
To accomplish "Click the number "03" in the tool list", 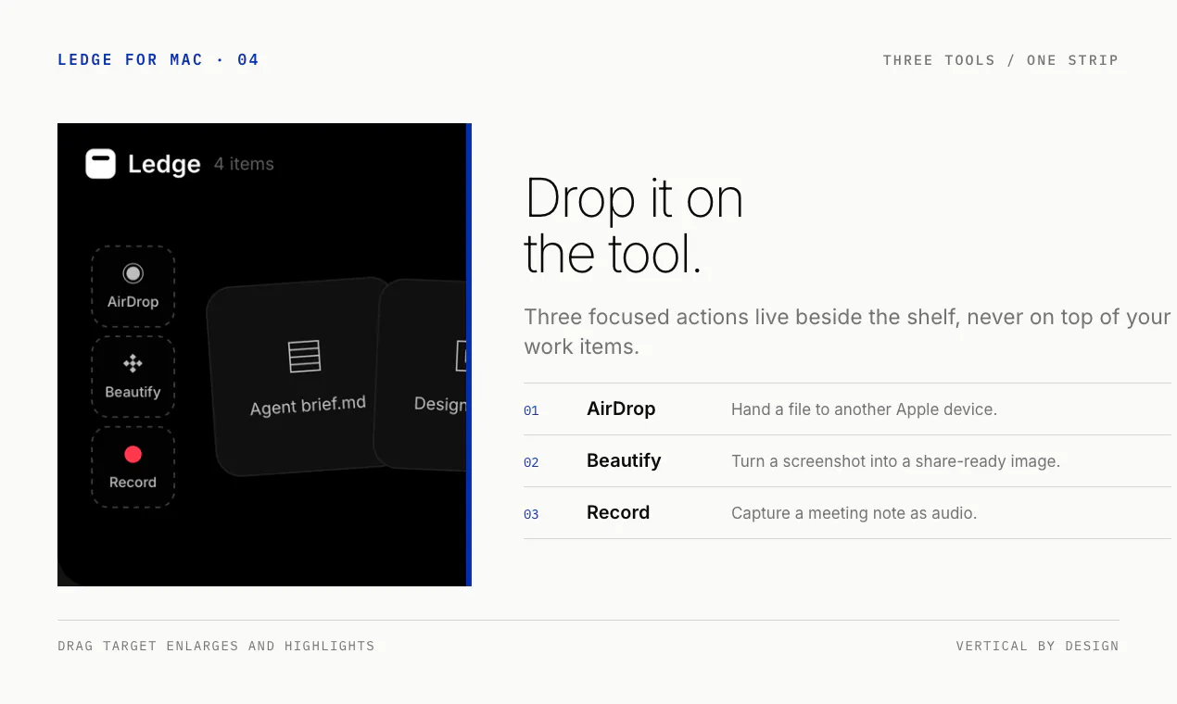I will pyautogui.click(x=531, y=514).
